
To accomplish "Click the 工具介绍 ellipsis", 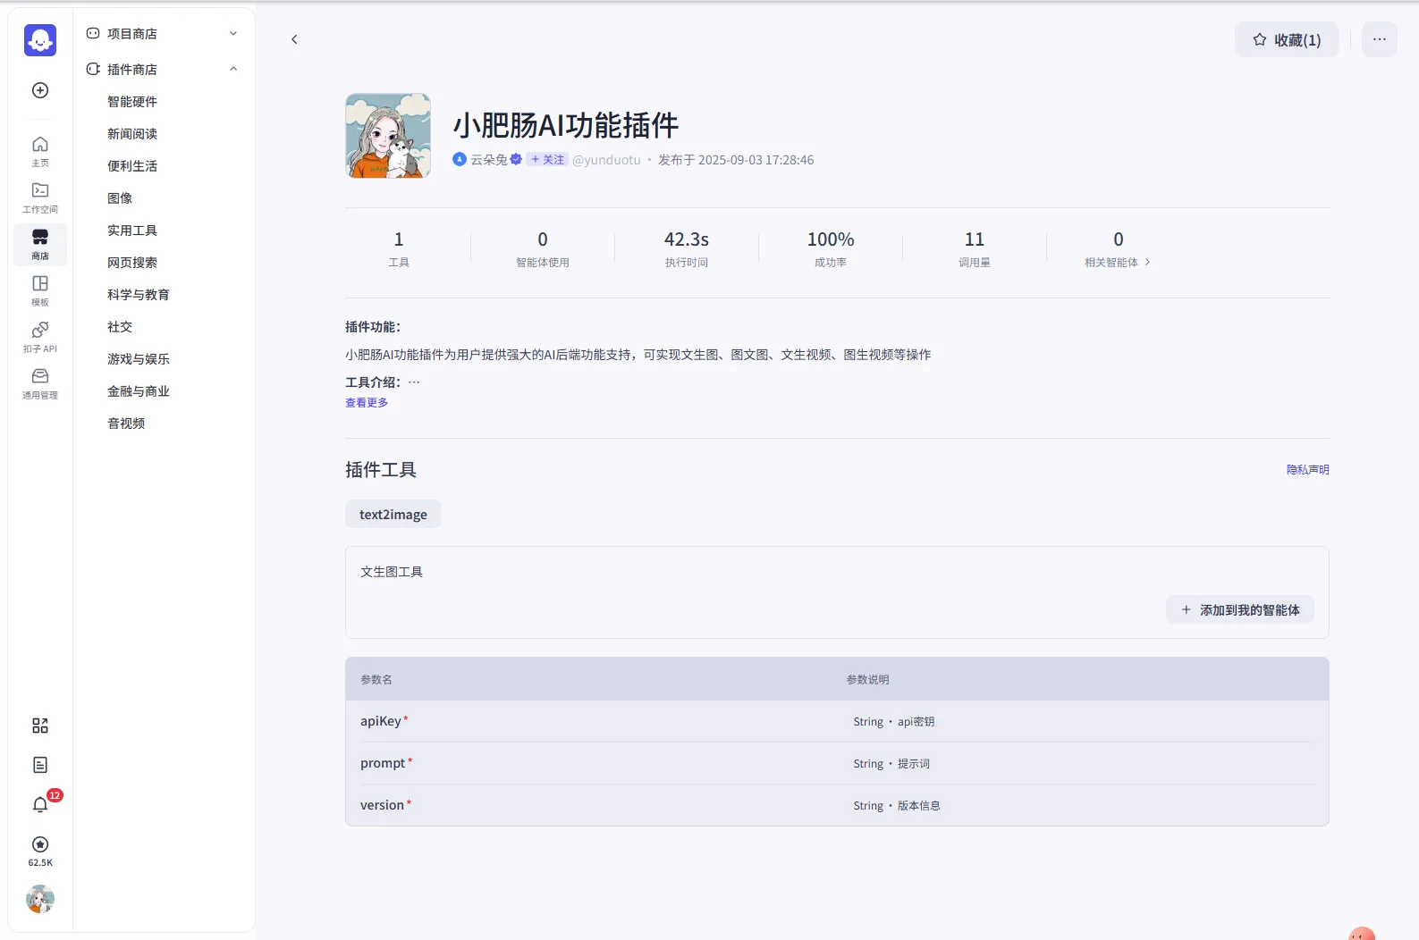I will pos(414,382).
